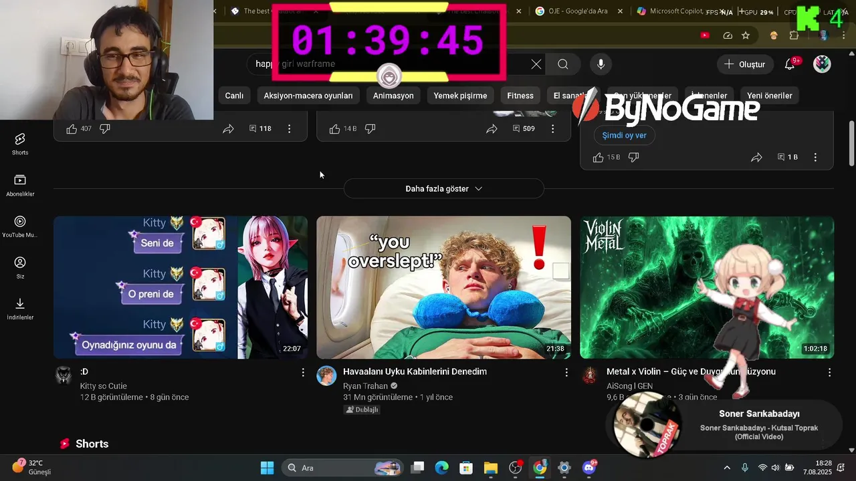
Task: Open Microsoft Edge from the taskbar
Action: (x=441, y=468)
